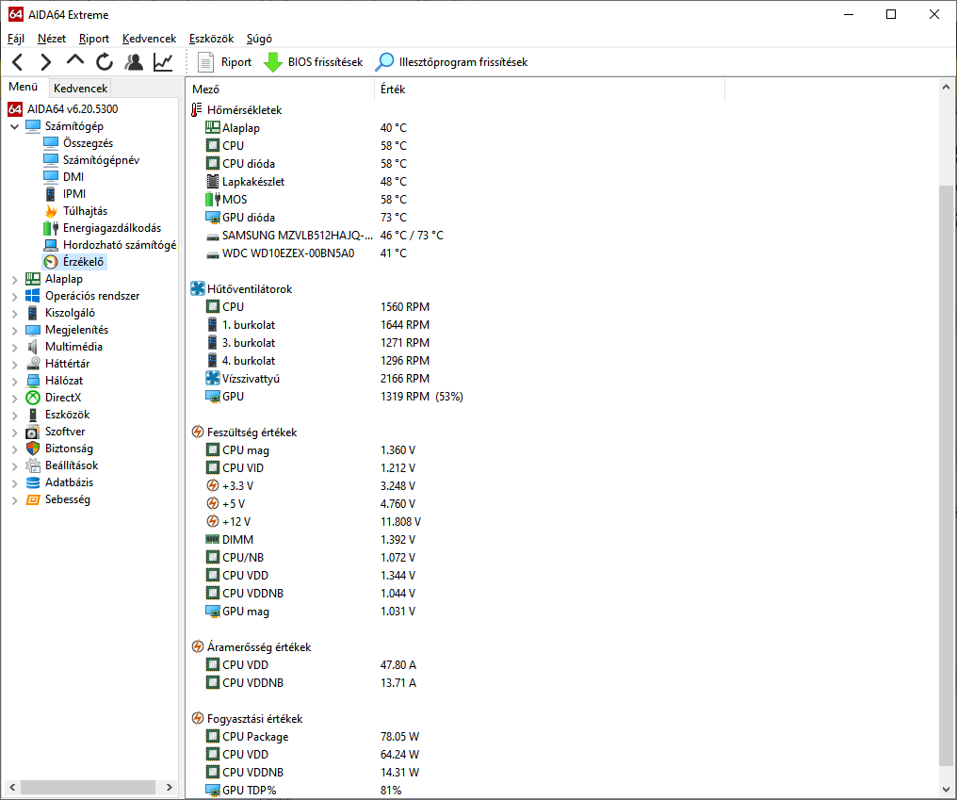Click the Vízszivattyú pump icon

coord(212,379)
